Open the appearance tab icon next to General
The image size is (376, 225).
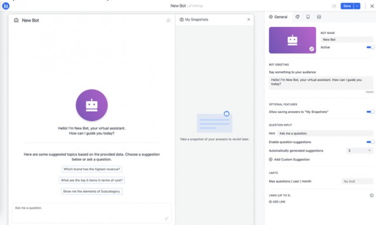tap(297, 17)
